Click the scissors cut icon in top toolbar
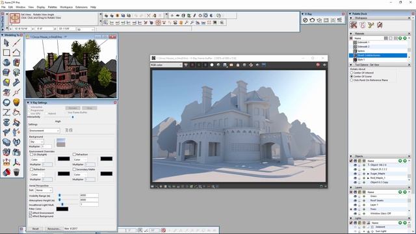416x234 pixels. click(149, 16)
